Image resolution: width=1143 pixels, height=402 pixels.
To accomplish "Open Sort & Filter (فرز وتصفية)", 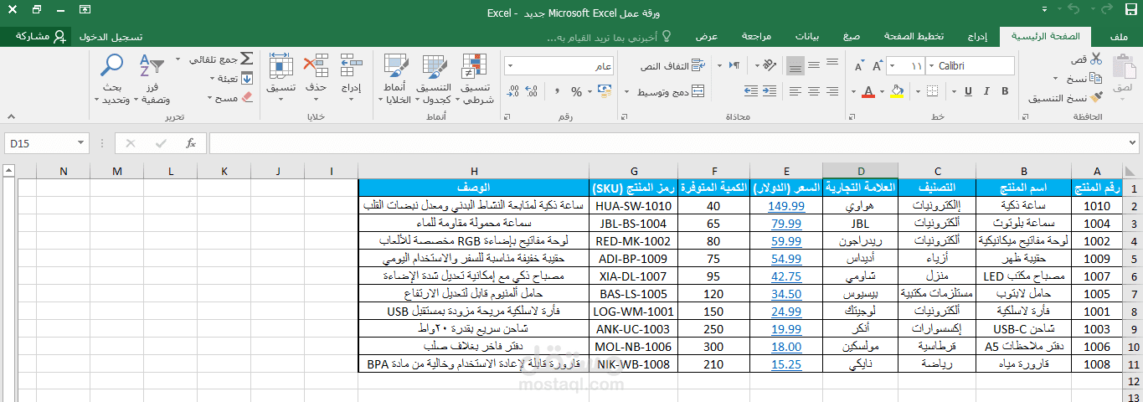I will (x=151, y=80).
